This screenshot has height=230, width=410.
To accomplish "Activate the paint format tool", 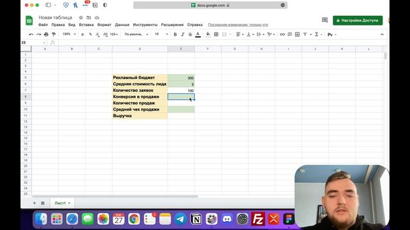I will pyautogui.click(x=54, y=34).
